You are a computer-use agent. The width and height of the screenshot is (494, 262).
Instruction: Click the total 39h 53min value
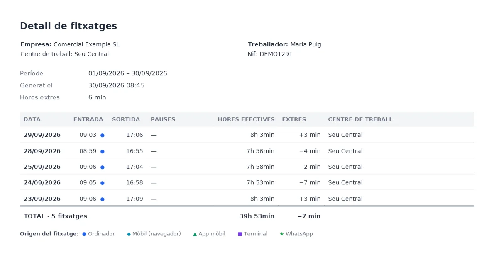[x=257, y=216]
